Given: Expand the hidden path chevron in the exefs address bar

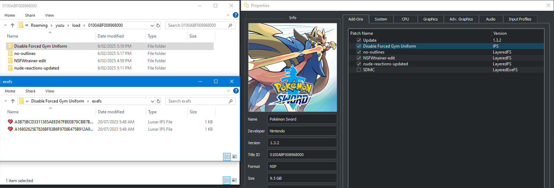Looking at the screenshot, I should (27, 101).
